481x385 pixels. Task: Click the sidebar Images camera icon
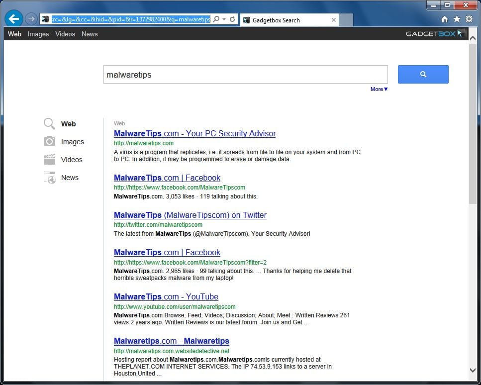point(49,141)
